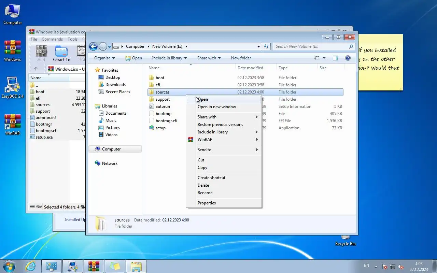Click the Explorer forward arrow button
Screen dimensions: 437x273
pos(103,46)
